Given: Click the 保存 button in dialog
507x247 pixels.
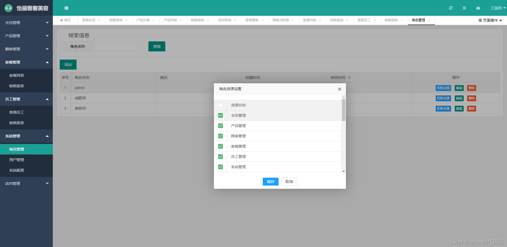Looking at the screenshot, I should click(270, 182).
